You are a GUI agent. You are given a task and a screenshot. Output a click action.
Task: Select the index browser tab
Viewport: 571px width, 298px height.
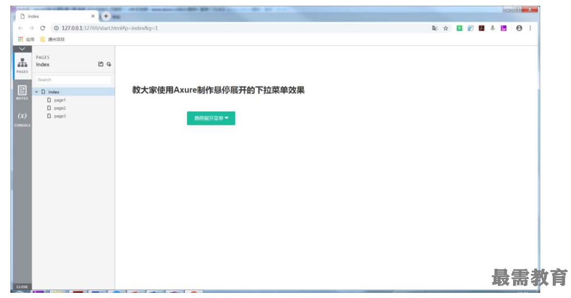click(56, 16)
